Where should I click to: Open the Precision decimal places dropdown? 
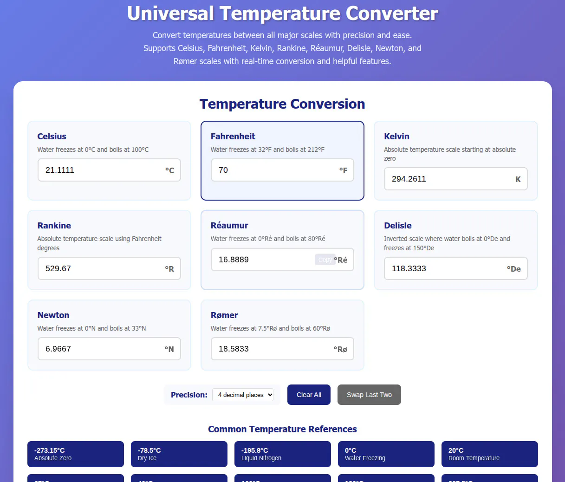tap(243, 395)
